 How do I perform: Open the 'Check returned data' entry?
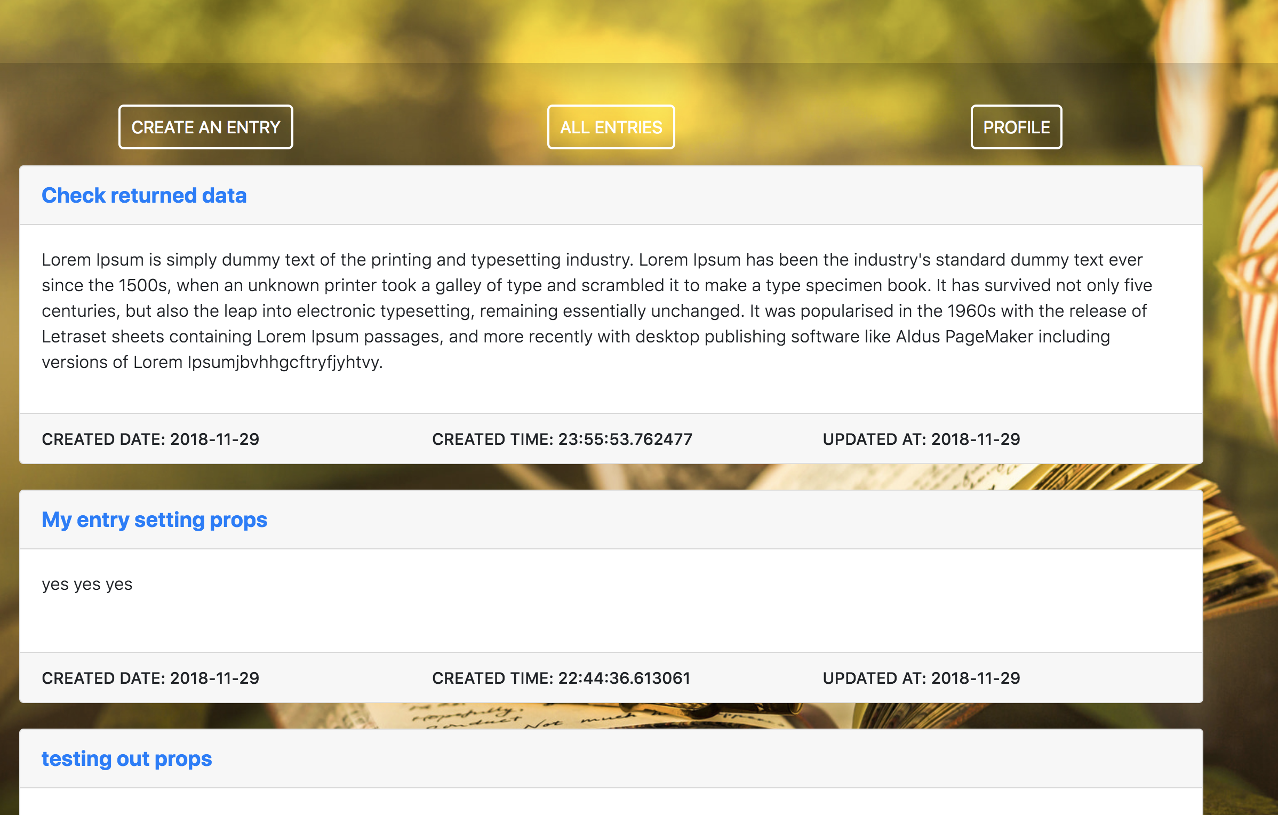coord(144,195)
